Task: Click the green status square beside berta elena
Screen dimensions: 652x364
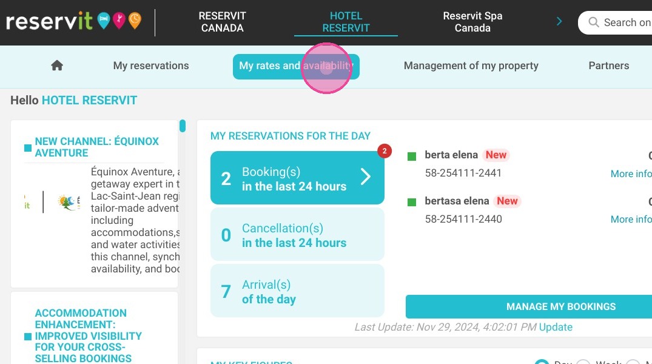Action: coord(412,157)
